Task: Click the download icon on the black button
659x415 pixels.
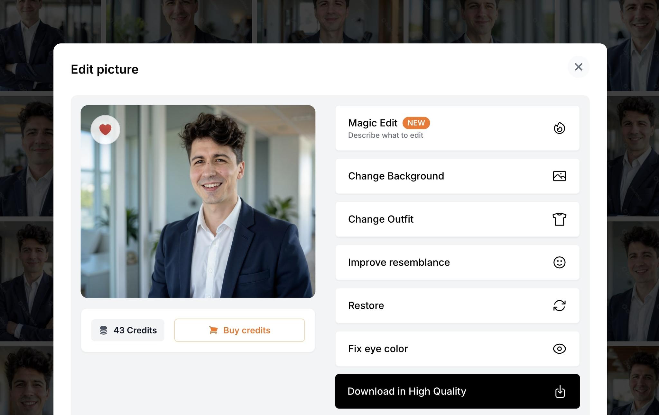Action: tap(560, 391)
